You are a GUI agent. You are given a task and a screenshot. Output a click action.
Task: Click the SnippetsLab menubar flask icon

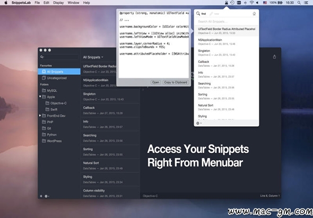(x=227, y=3)
